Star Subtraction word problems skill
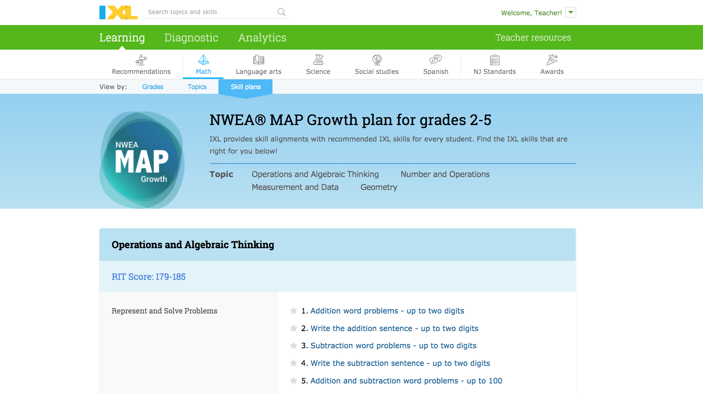This screenshot has width=703, height=394. (294, 346)
